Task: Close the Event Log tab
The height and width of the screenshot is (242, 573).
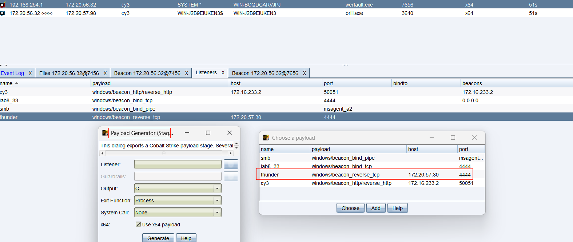Action: pos(30,73)
